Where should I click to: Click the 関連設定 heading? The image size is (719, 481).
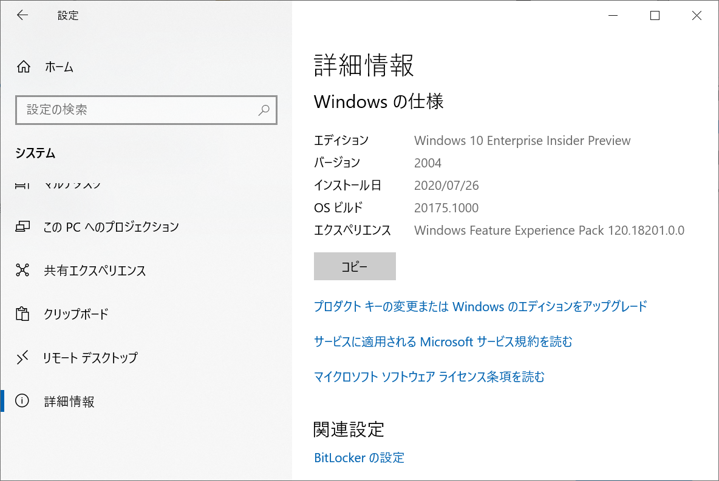coord(349,429)
